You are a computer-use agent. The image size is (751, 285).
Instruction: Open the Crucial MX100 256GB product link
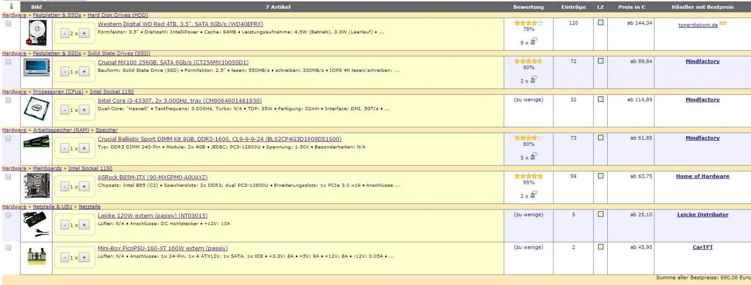pos(173,62)
